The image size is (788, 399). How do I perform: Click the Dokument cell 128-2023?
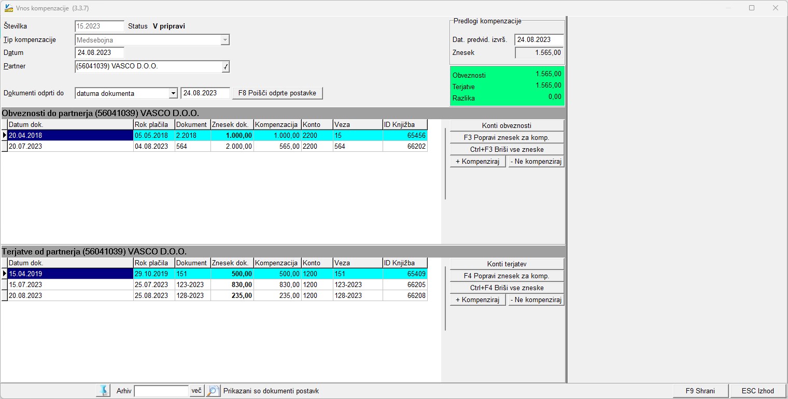coord(193,295)
